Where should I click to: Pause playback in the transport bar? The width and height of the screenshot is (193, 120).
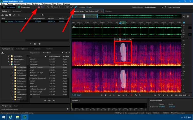tap(110, 95)
